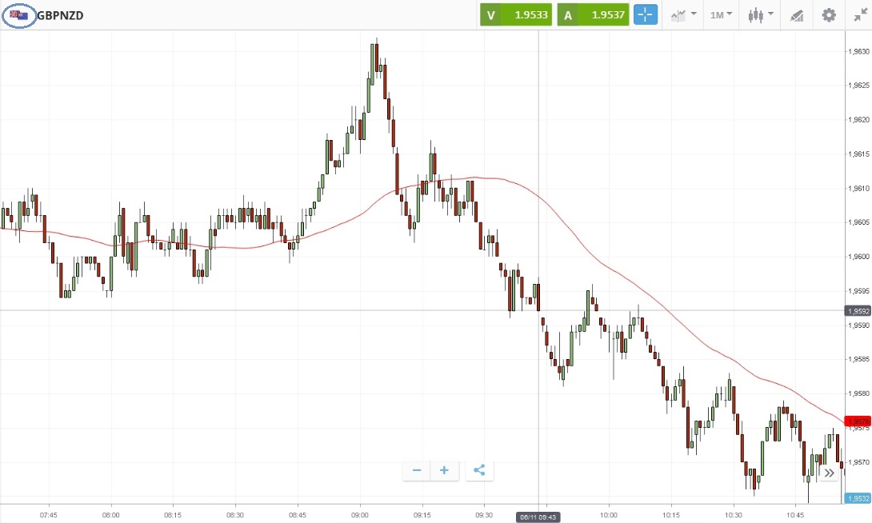The width and height of the screenshot is (872, 523).
Task: Click the V sell price 1.9533 button
Action: click(x=516, y=15)
